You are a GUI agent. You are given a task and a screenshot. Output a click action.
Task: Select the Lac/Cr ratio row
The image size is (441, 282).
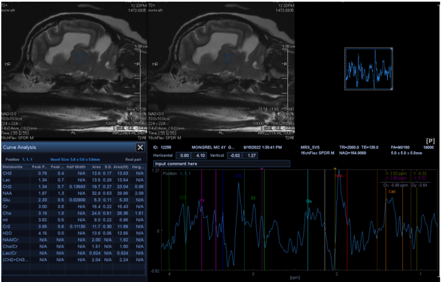click(12, 252)
